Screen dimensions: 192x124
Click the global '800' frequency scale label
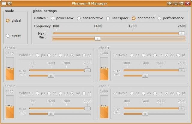(56, 26)
